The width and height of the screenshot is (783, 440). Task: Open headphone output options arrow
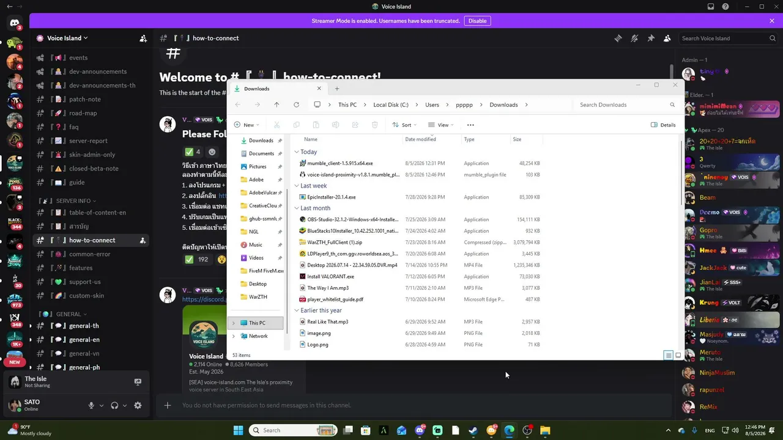click(125, 405)
